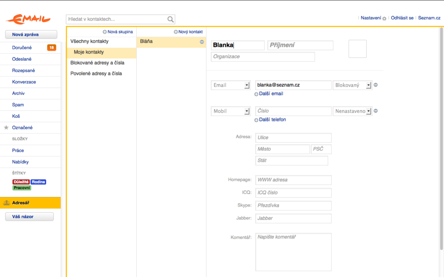Select the Rodina blue label

(38, 182)
